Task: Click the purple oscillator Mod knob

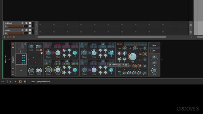Action: [x=94, y=70]
